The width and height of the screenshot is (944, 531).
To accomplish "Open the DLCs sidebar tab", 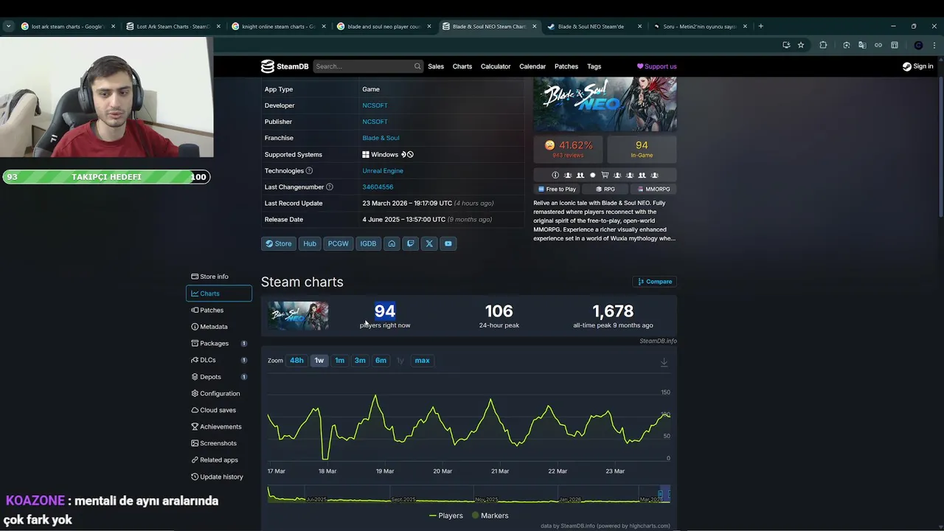I will tap(219, 360).
